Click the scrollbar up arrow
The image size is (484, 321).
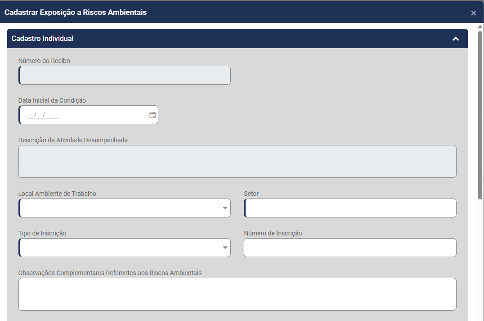(x=480, y=27)
